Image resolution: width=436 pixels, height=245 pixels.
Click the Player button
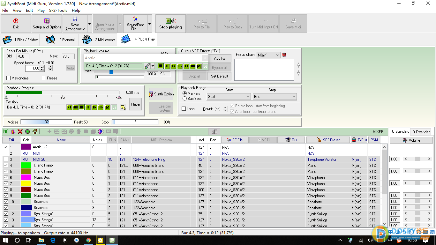[135, 104]
